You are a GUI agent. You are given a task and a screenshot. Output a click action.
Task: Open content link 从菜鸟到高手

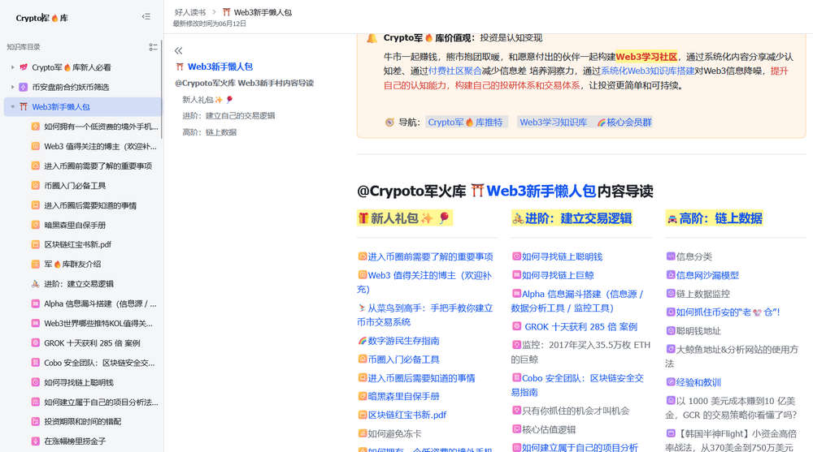tap(424, 315)
